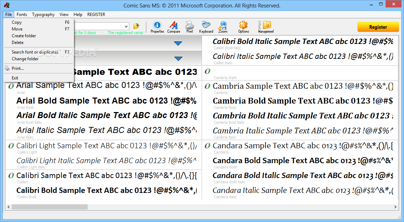
Task: Choose Print... from the File menu
Action: pos(39,68)
